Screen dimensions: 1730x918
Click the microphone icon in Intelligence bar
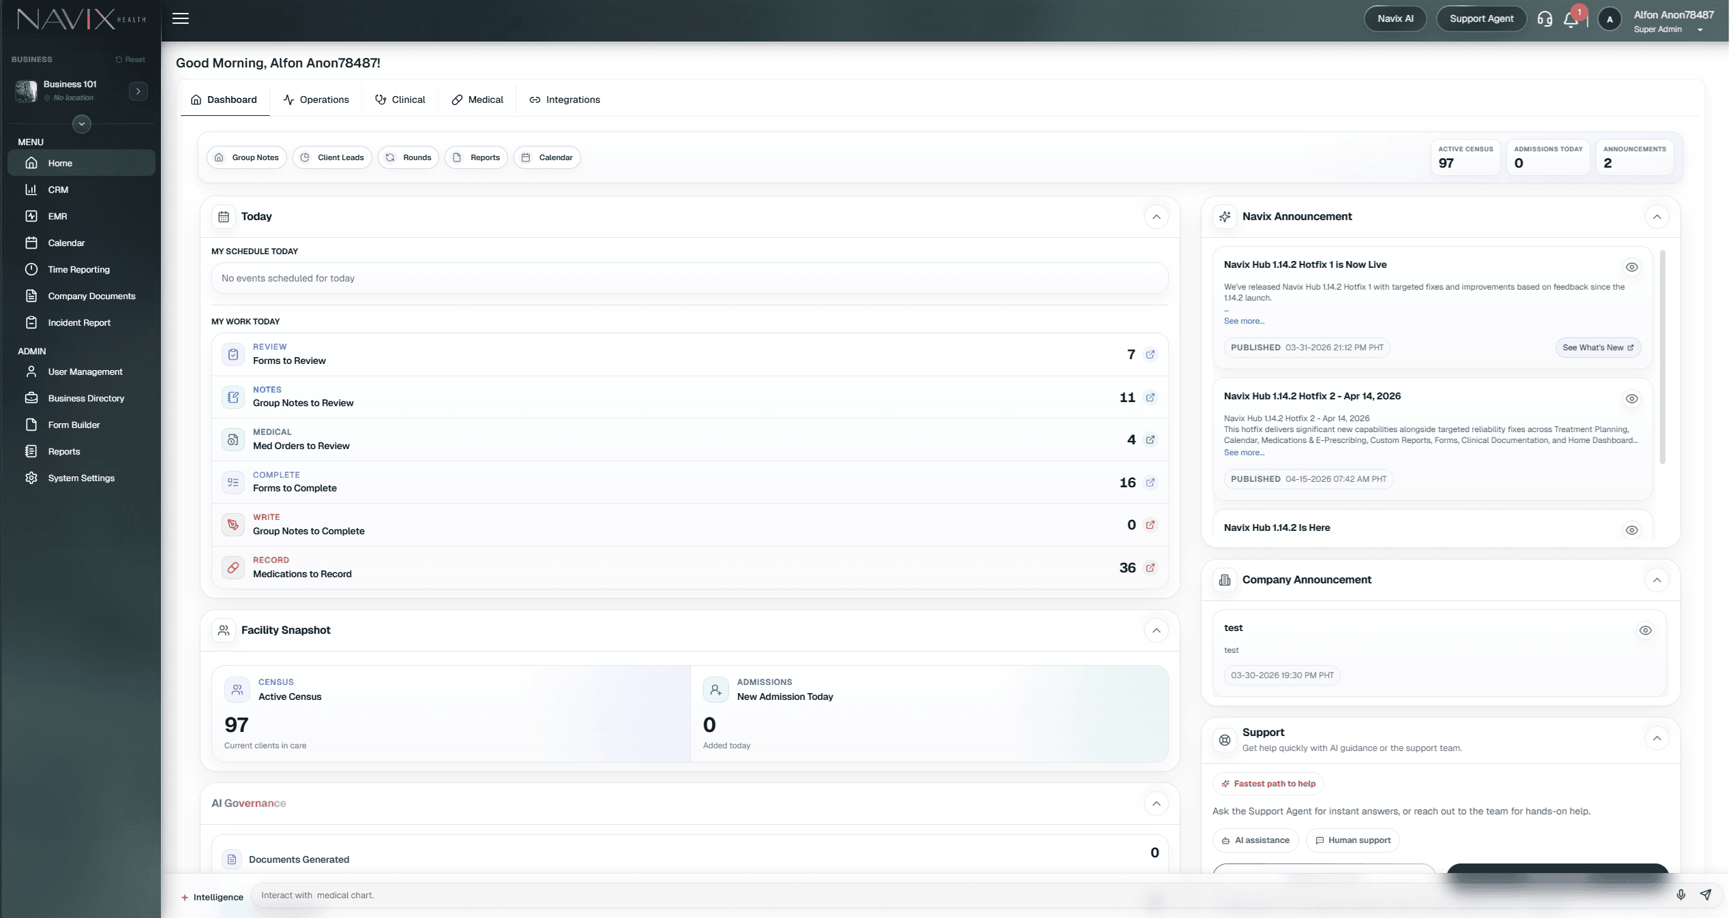[1681, 895]
